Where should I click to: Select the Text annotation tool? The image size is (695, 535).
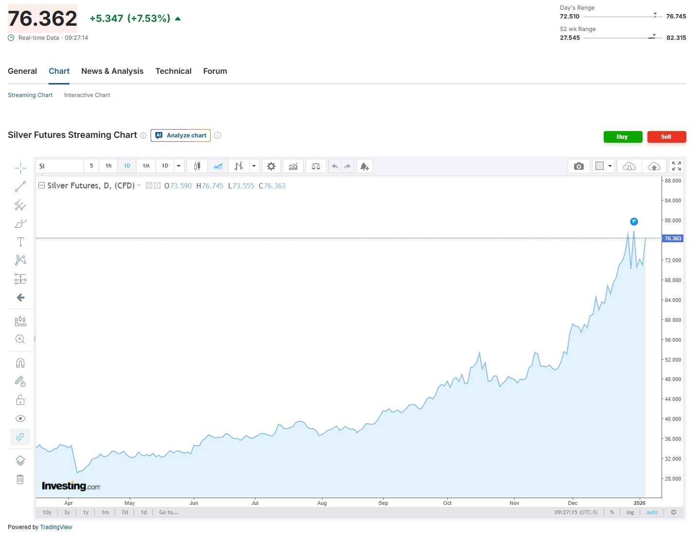click(x=20, y=242)
